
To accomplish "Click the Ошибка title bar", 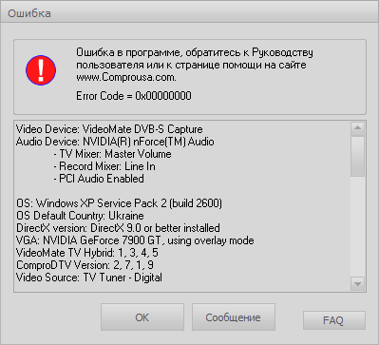I will point(189,13).
